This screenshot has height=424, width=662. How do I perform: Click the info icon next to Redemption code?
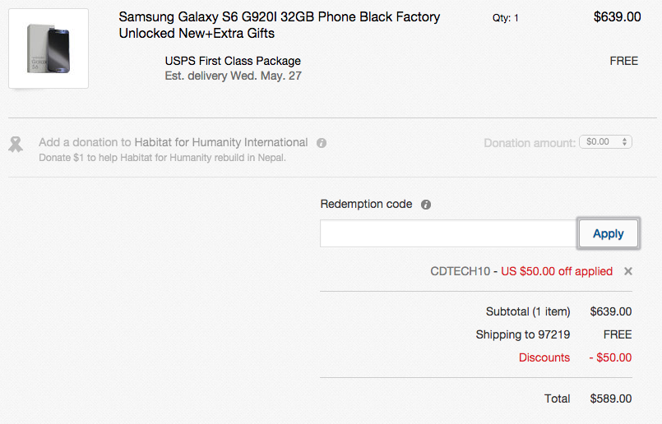click(x=426, y=205)
